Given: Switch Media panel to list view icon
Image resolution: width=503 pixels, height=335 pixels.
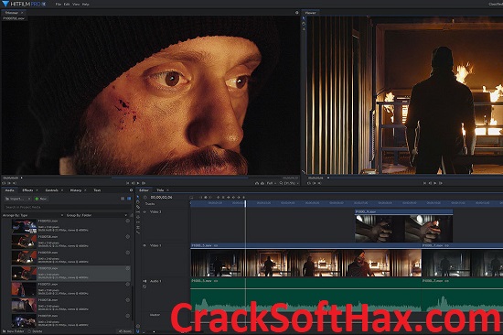Looking at the screenshot, I should 123,199.
